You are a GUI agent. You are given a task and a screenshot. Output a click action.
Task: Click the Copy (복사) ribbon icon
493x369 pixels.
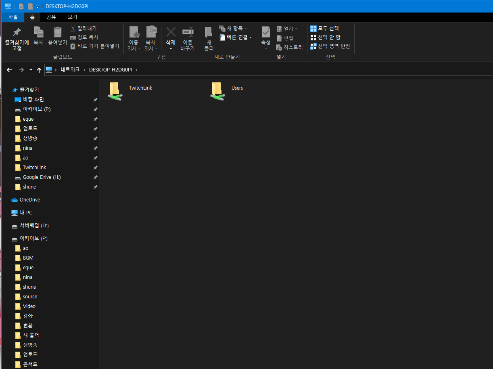[x=38, y=32]
